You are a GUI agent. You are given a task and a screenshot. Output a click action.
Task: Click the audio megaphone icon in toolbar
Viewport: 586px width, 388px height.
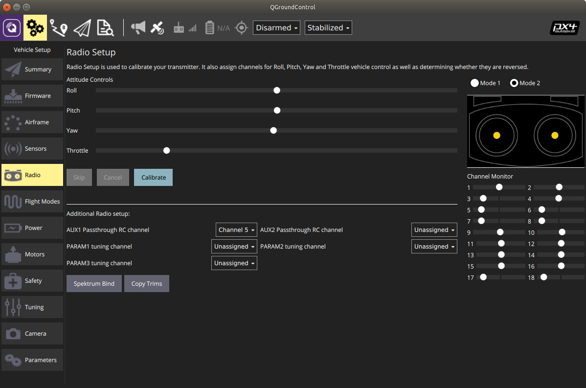coord(137,27)
